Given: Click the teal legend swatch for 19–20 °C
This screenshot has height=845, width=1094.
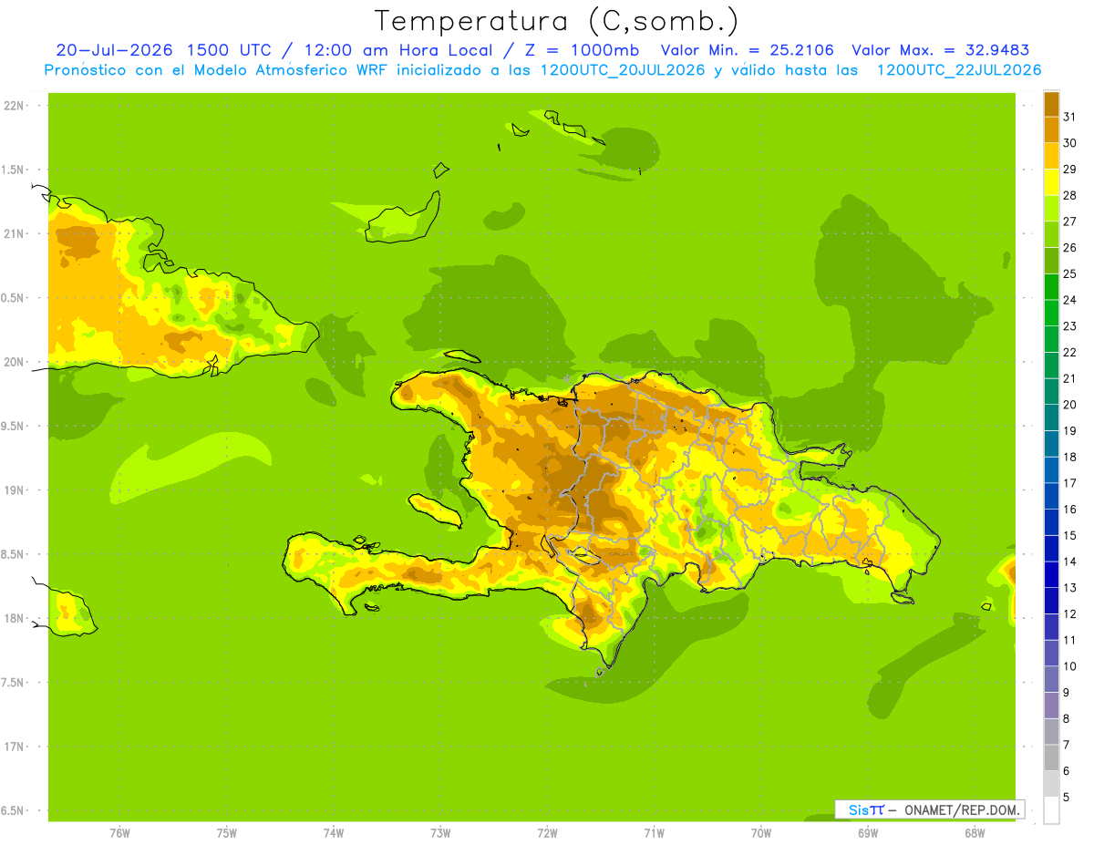Looking at the screenshot, I should coord(1051,417).
